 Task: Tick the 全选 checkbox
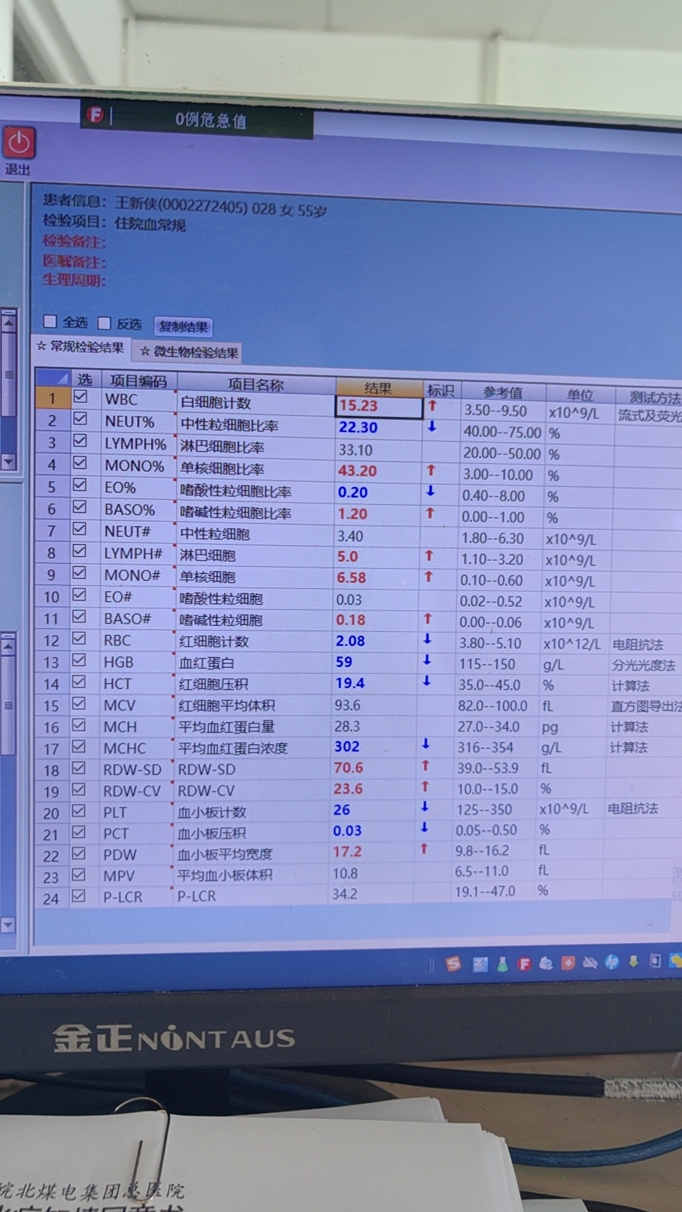click(50, 321)
